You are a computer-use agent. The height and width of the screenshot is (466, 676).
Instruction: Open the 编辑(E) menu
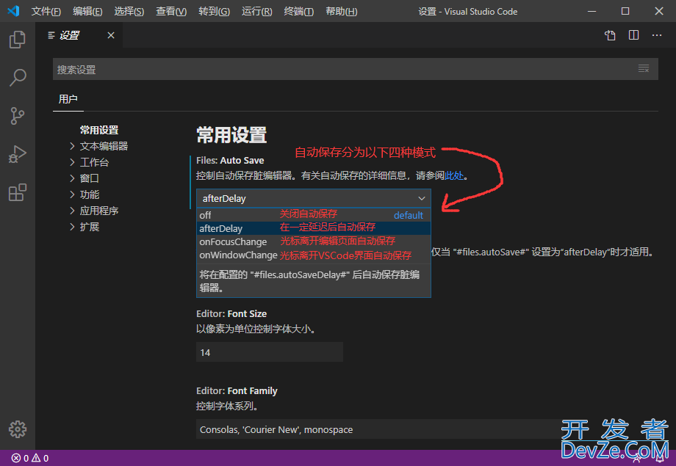click(x=87, y=11)
